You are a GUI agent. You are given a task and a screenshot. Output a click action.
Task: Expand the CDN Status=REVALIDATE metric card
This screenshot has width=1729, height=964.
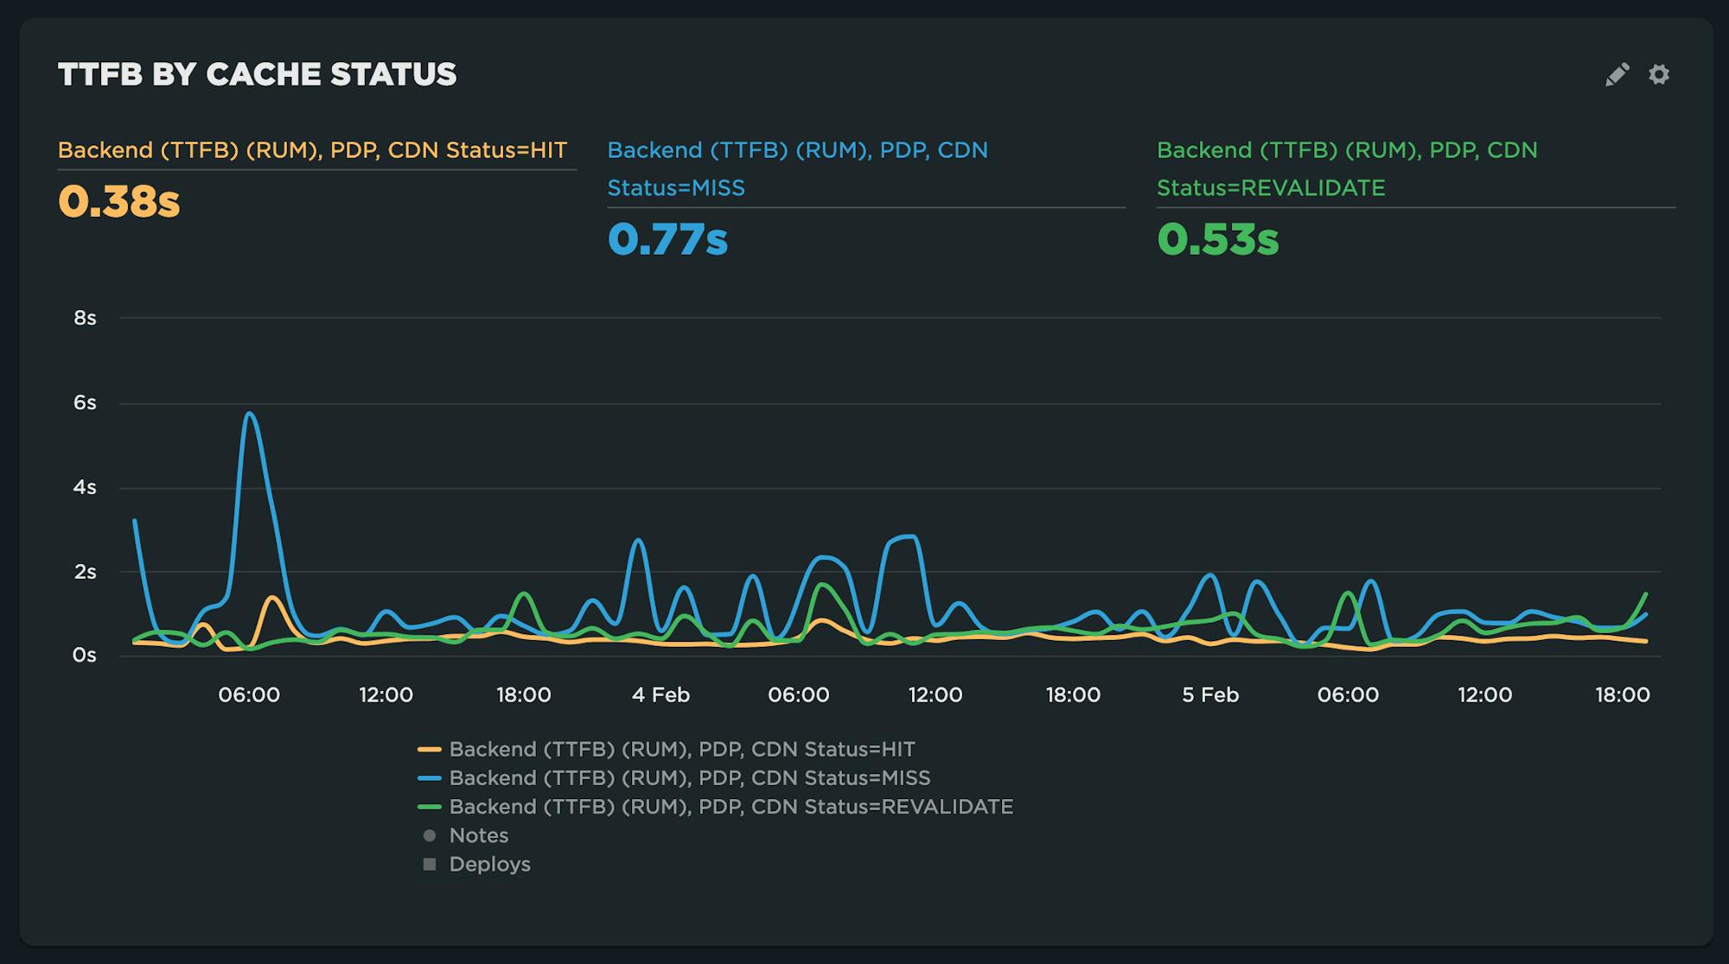[x=1343, y=168]
